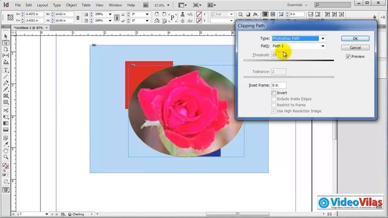Screen dimensions: 388x218
Task: Open the Scale X percentage dropdown
Action: pyautogui.click(x=110, y=15)
